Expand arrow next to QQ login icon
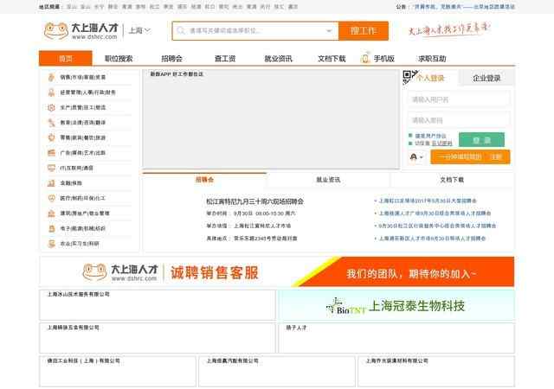This screenshot has width=554, height=389. click(422, 157)
